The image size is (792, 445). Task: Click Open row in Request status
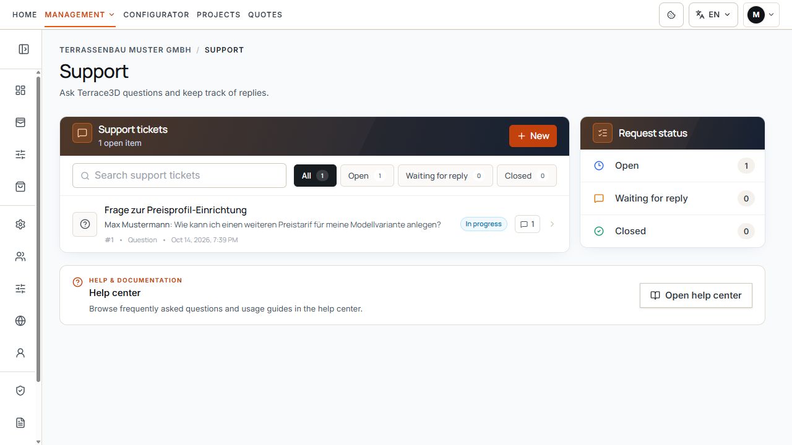[x=673, y=166]
